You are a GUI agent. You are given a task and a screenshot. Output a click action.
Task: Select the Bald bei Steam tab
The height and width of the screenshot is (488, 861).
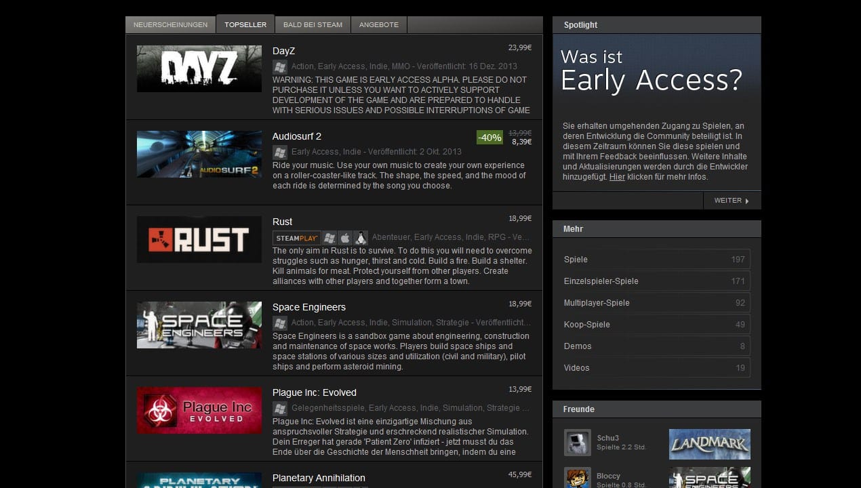(x=313, y=25)
